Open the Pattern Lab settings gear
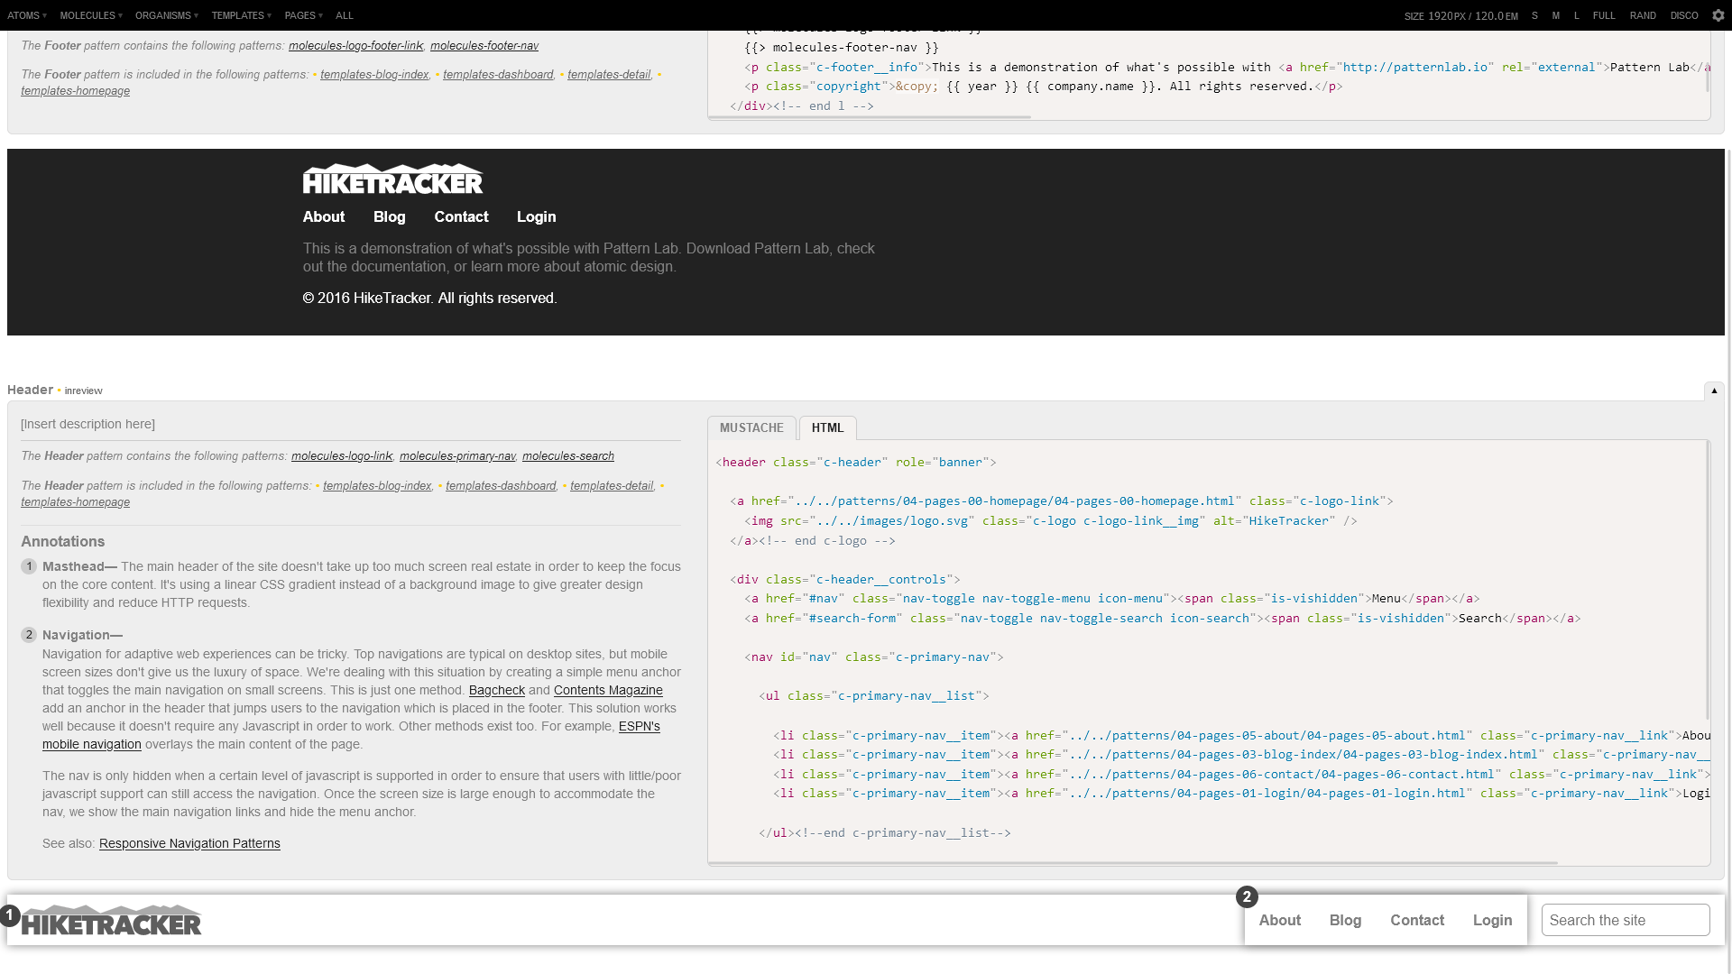 (1718, 15)
